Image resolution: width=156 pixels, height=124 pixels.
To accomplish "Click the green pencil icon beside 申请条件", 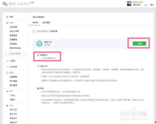I will [38, 55].
